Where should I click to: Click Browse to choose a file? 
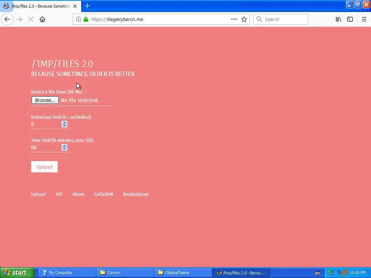tap(45, 100)
